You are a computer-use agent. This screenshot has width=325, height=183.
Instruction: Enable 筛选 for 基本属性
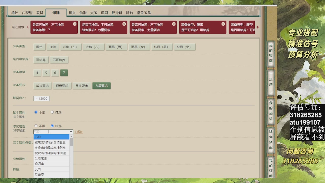[52, 112]
